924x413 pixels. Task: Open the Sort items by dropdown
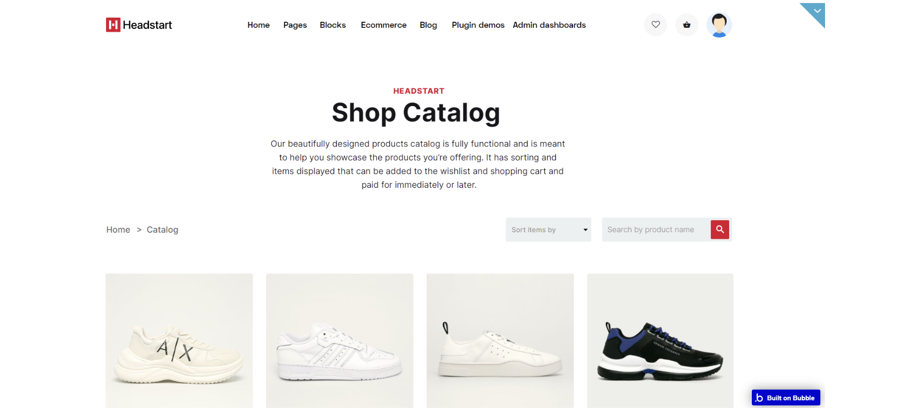pos(548,230)
